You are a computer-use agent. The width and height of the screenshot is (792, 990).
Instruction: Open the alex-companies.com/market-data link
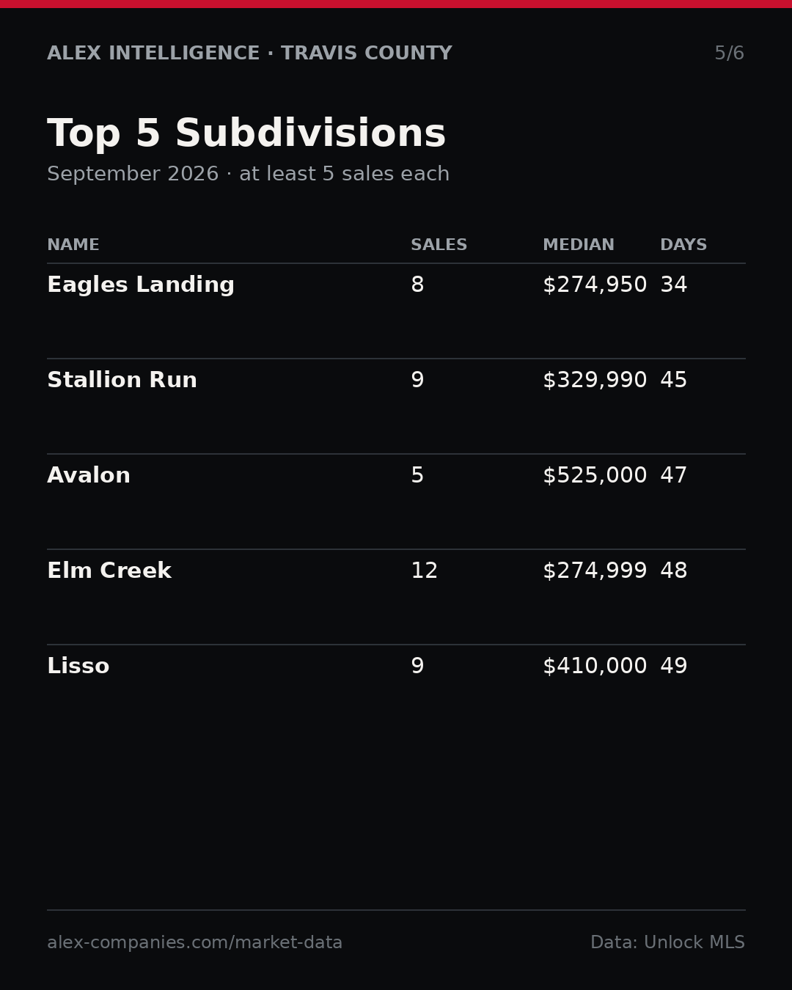tap(195, 943)
